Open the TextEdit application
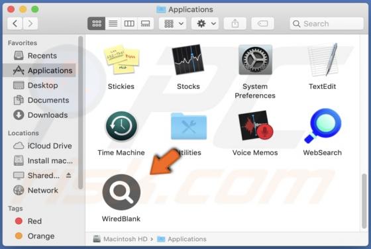The width and height of the screenshot is (371, 249). (322, 60)
